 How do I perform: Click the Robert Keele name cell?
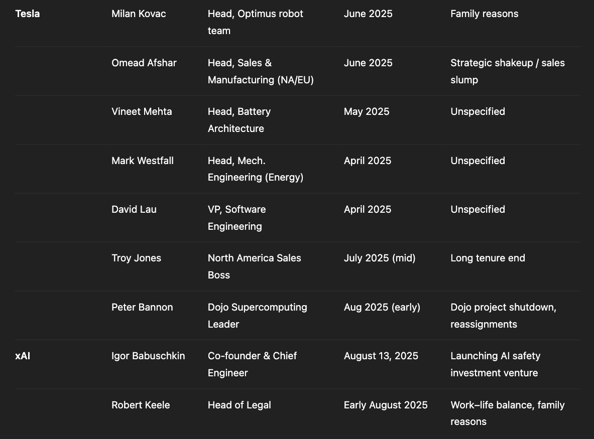click(x=141, y=405)
